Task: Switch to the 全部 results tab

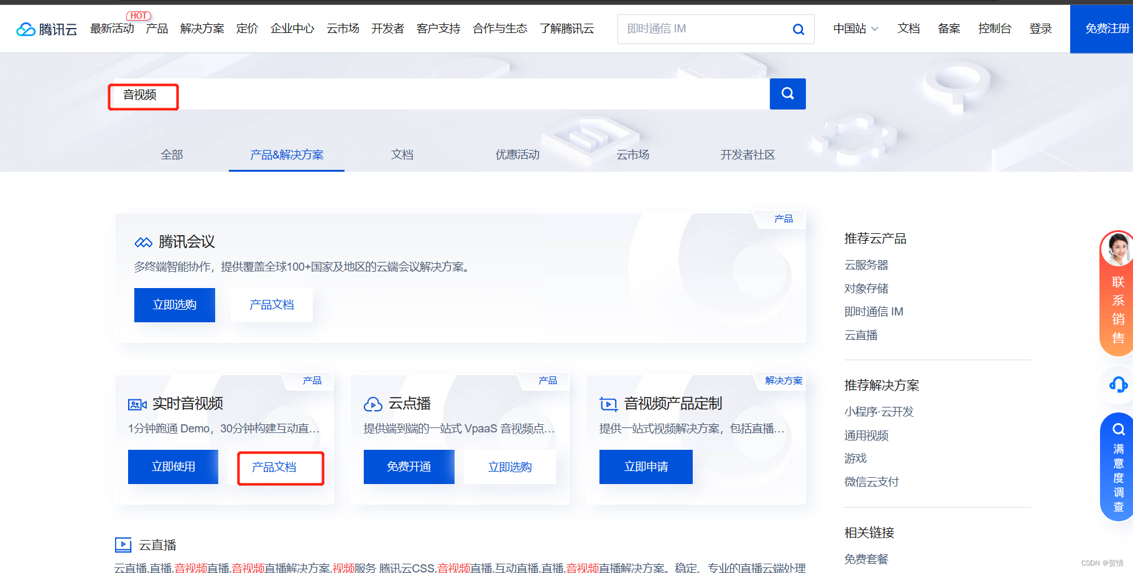Action: coord(172,155)
